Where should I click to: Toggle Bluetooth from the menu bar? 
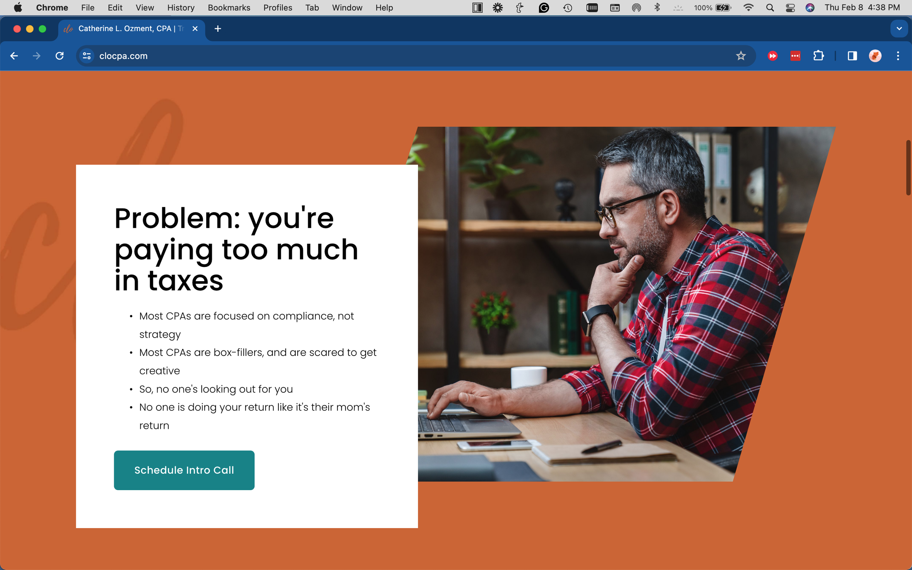(x=657, y=8)
